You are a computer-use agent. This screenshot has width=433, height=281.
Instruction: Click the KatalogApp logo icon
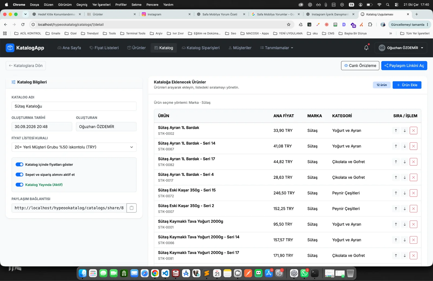(10, 48)
